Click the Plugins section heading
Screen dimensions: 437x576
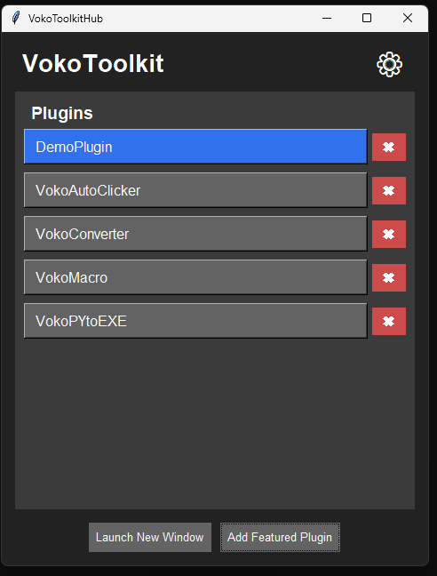click(x=62, y=113)
